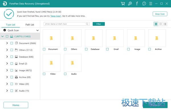The height and width of the screenshot is (111, 171).
Task: Switch to the Type List tab
Action: tap(11, 25)
